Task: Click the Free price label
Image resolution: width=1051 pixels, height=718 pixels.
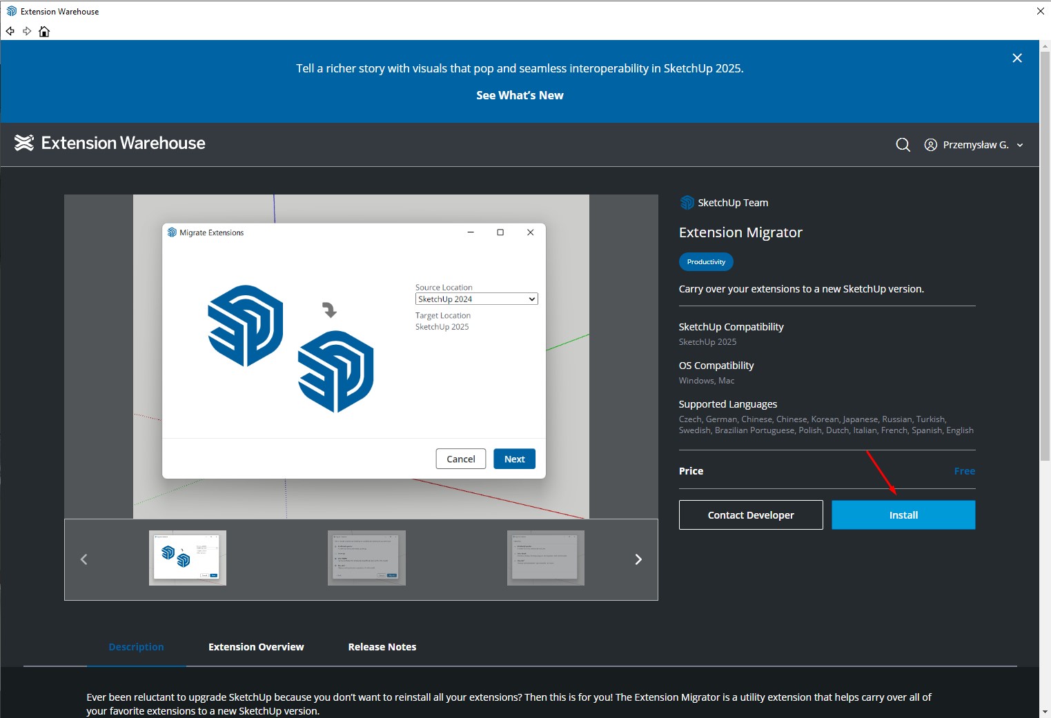Action: [964, 471]
